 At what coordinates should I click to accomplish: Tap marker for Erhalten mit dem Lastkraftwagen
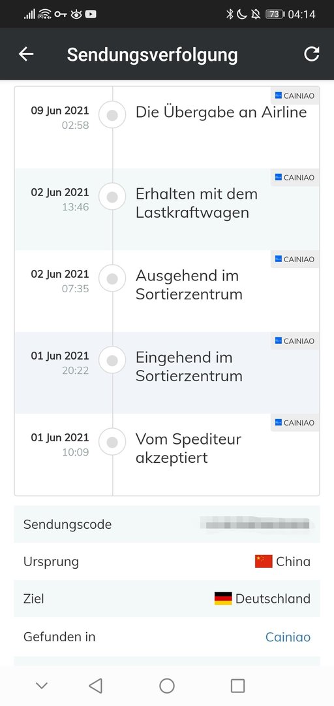[112, 197]
